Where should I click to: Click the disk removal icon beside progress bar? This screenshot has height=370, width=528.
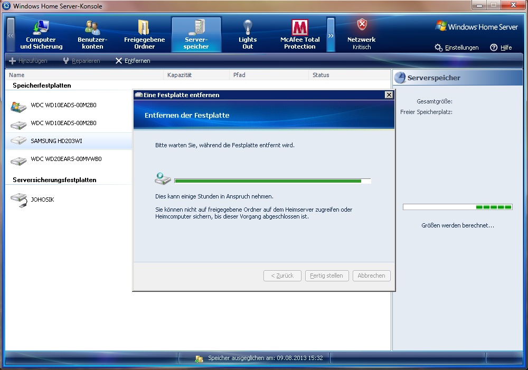(x=163, y=178)
